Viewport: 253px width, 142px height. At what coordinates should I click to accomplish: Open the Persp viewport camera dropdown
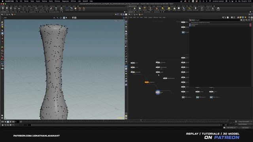tap(115, 21)
